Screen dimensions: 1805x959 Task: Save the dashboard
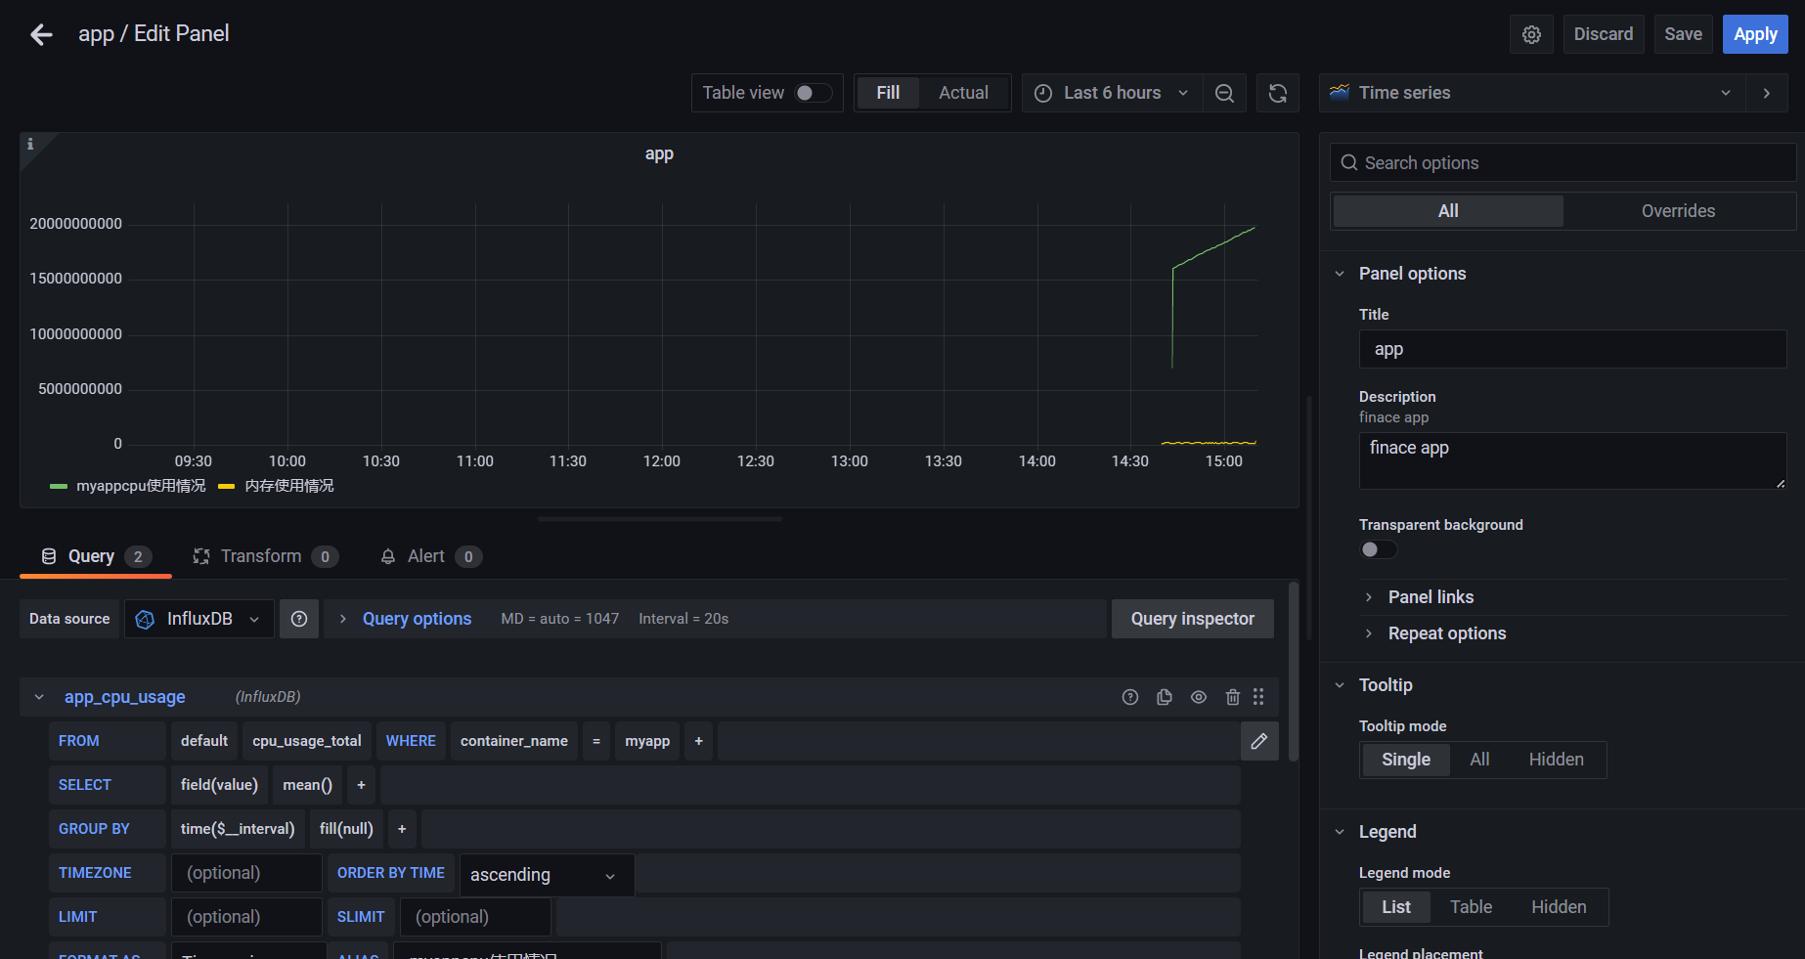coord(1684,34)
